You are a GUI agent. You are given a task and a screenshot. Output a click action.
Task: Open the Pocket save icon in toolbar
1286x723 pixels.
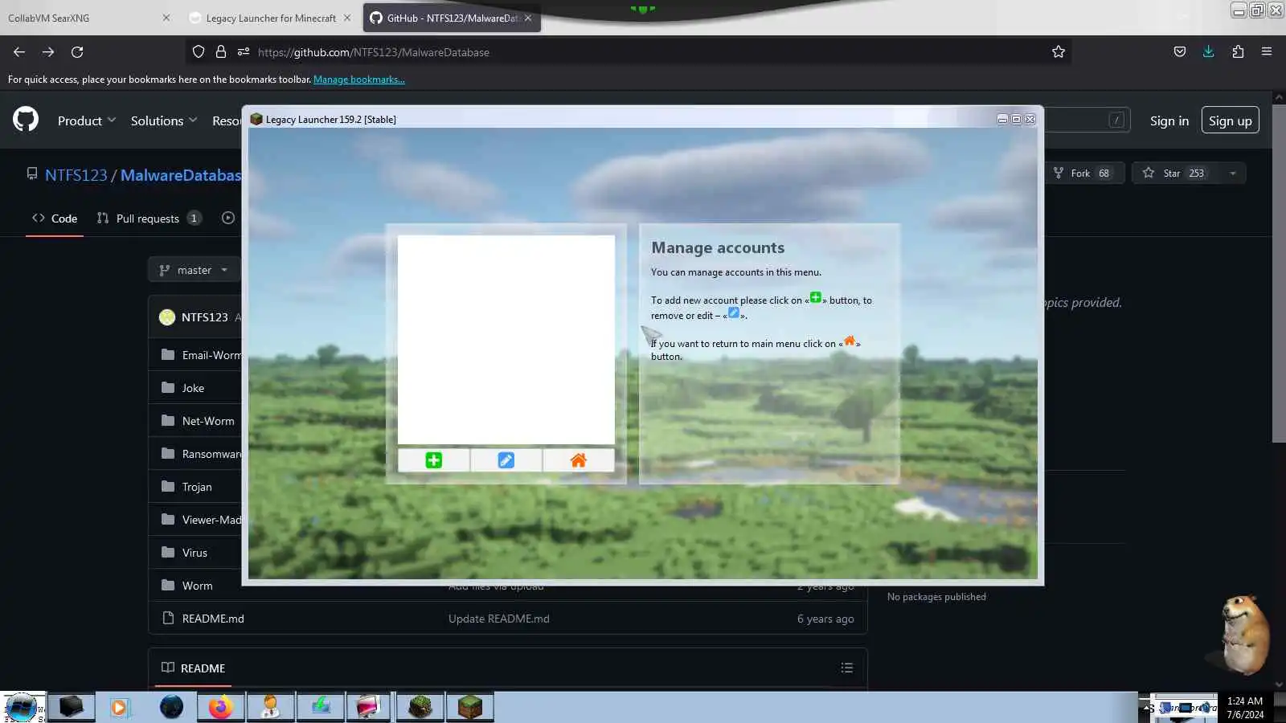pyautogui.click(x=1179, y=52)
